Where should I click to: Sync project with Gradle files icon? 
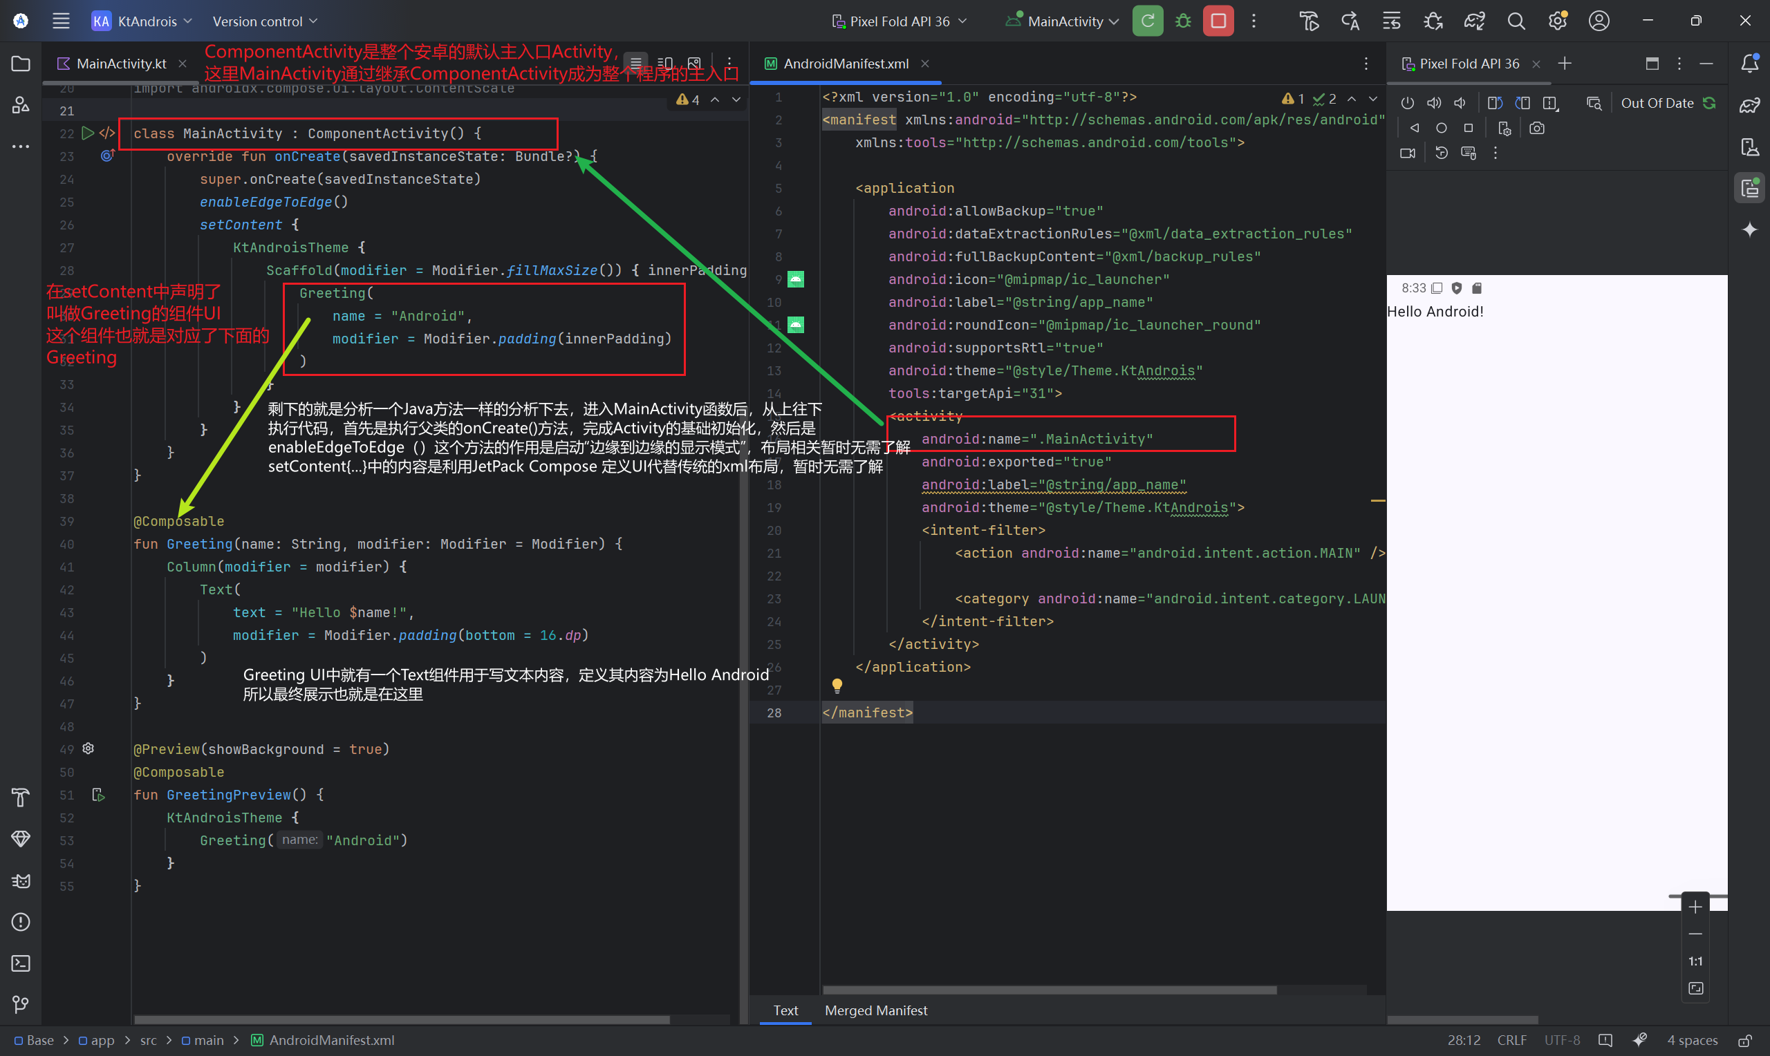(x=1475, y=21)
